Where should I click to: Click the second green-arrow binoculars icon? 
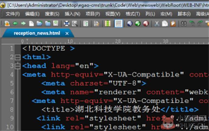(200, 24)
